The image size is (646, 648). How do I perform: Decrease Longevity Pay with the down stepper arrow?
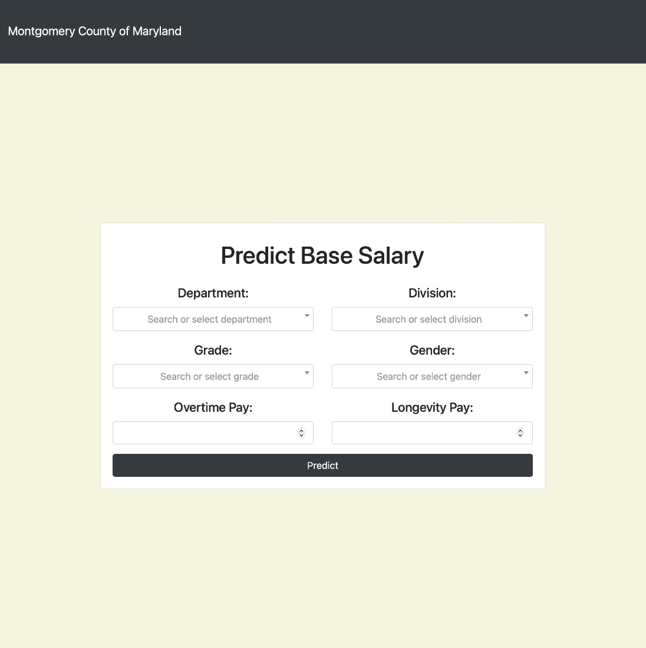(x=520, y=435)
